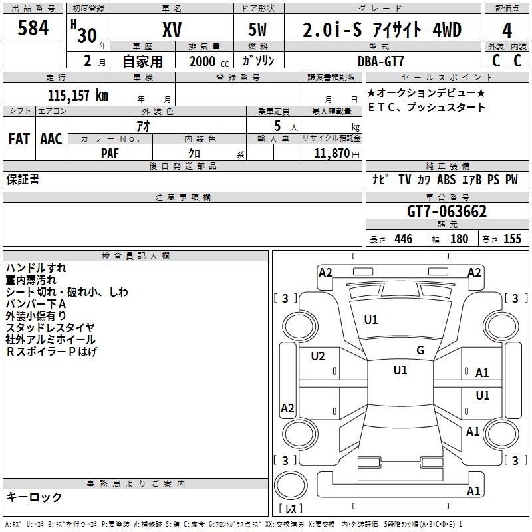Select the 純正装備 section header
532x532 pixels.
click(x=447, y=166)
